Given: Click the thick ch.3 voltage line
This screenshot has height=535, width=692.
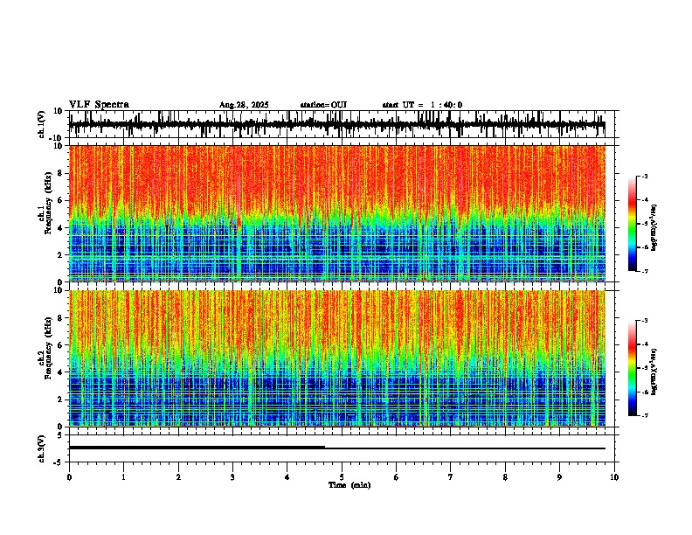Looking at the screenshot, I should (x=197, y=448).
